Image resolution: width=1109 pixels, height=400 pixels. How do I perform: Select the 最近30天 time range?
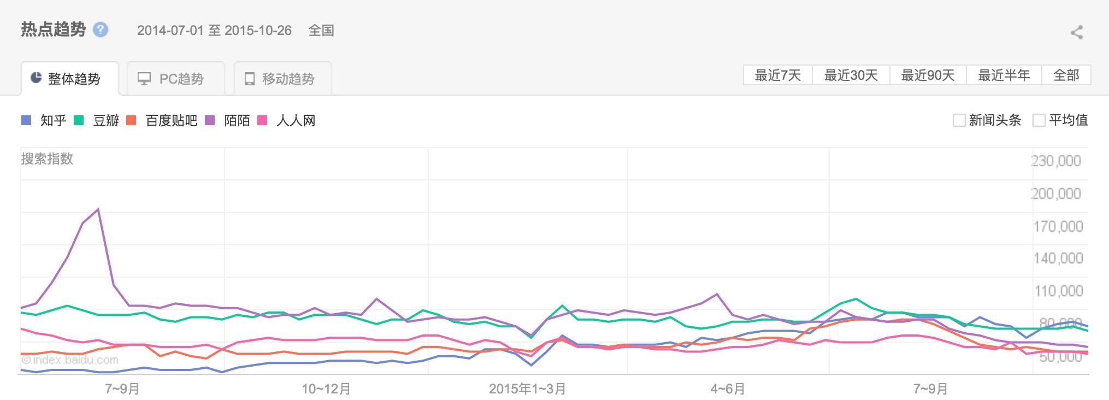click(x=851, y=75)
